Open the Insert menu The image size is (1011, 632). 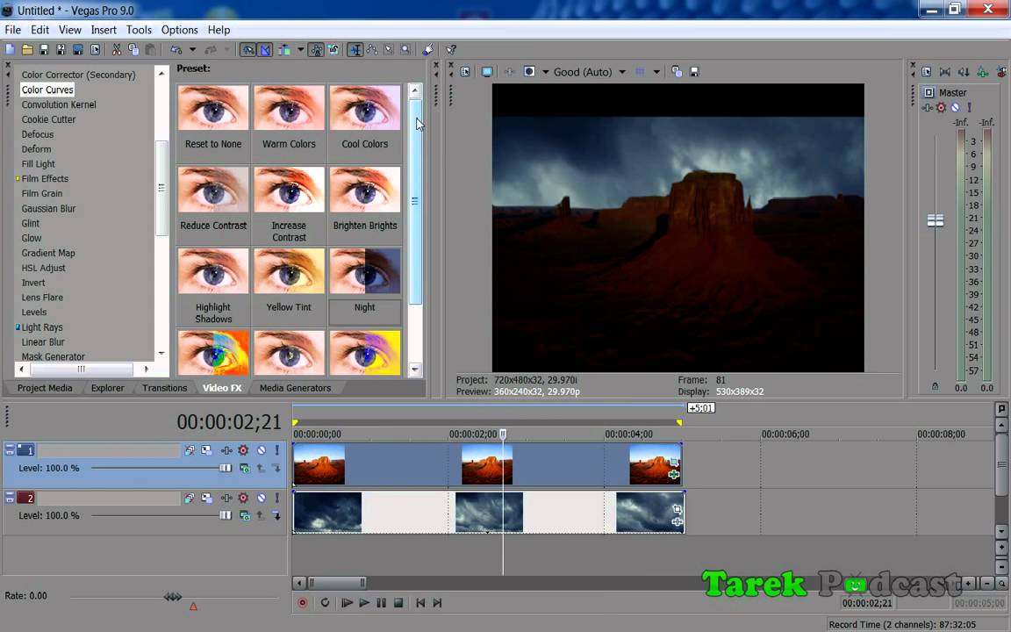104,30
